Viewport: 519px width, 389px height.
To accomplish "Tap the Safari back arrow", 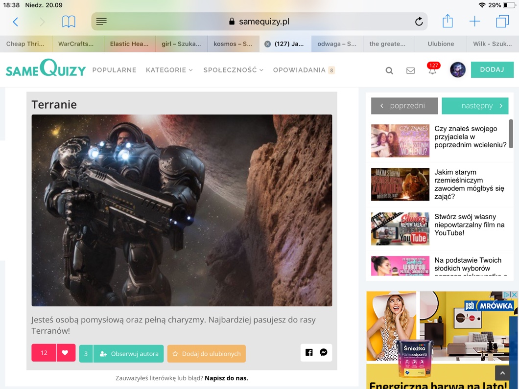I will tap(16, 22).
